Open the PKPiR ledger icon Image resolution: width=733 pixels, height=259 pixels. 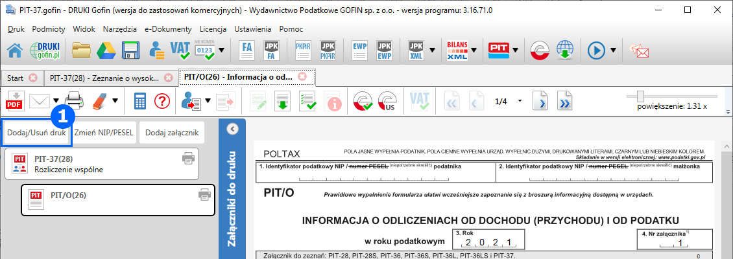(x=303, y=50)
